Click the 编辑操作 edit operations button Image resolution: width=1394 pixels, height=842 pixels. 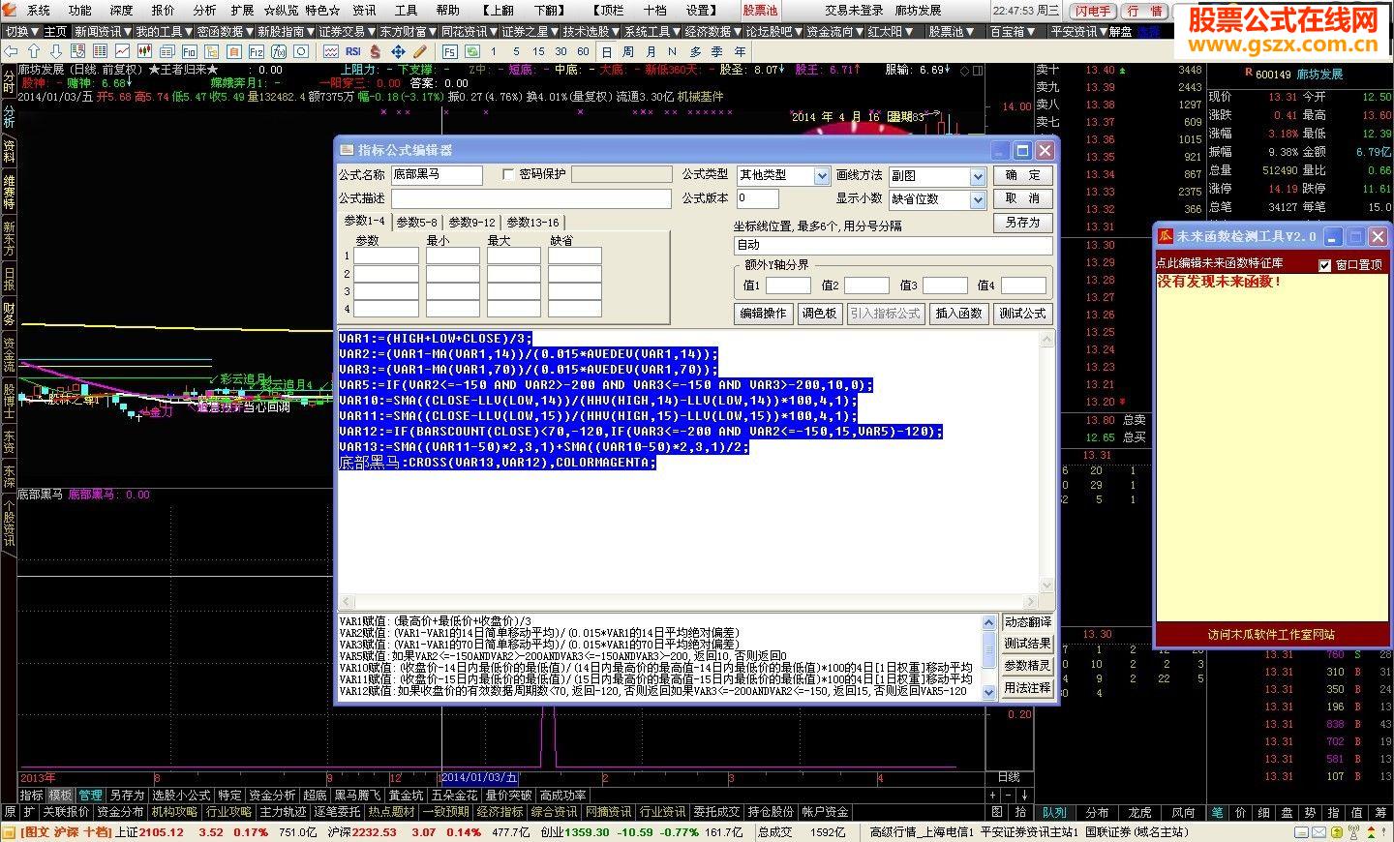(763, 314)
